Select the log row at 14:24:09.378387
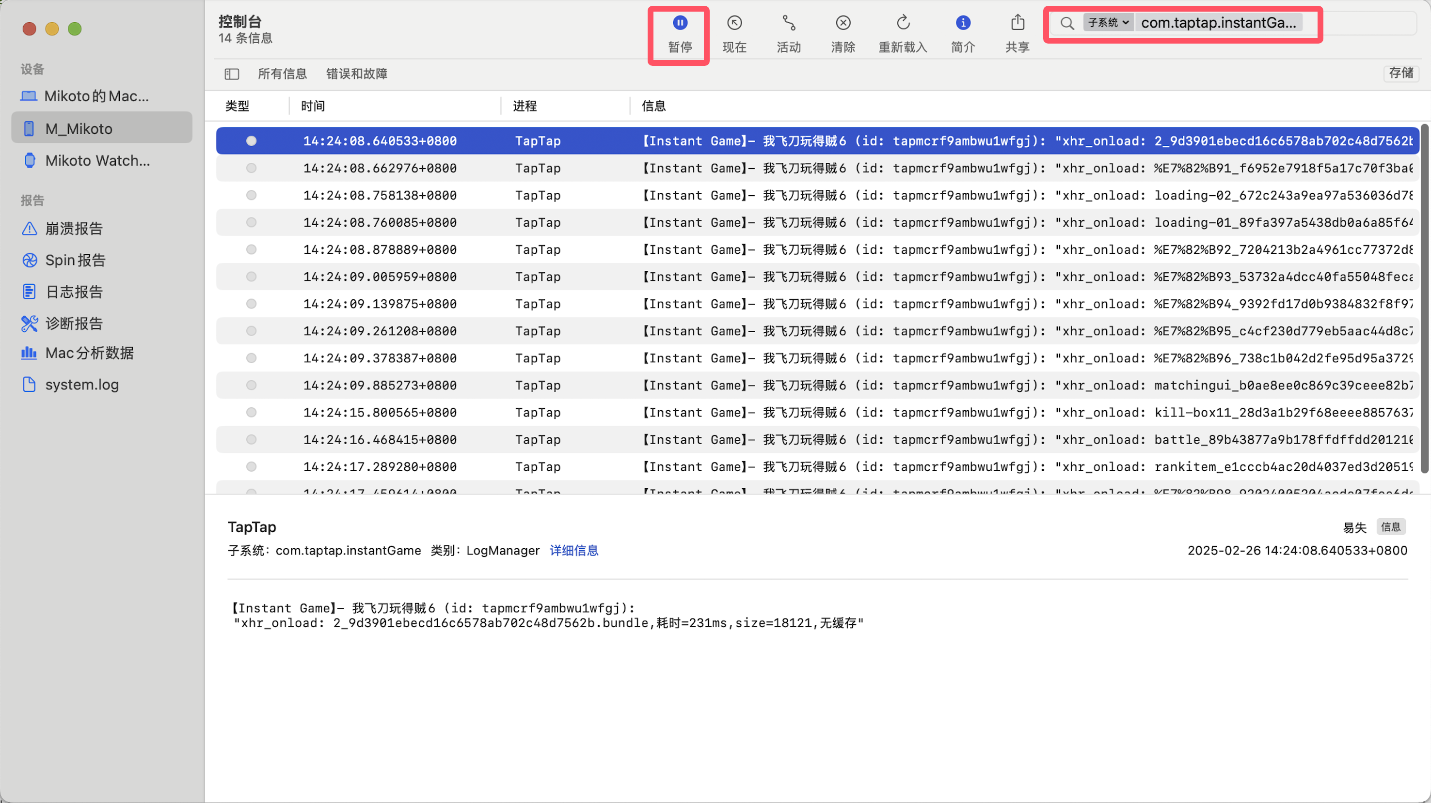The height and width of the screenshot is (803, 1431). pyautogui.click(x=817, y=358)
